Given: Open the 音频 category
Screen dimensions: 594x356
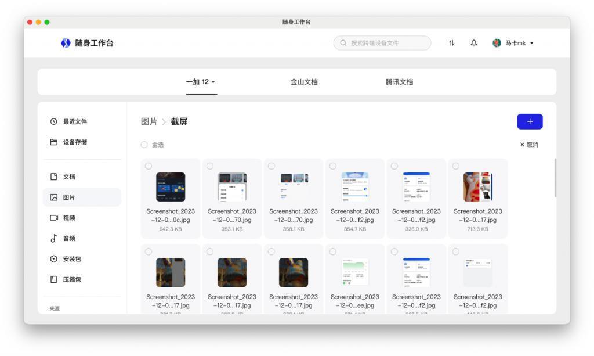Looking at the screenshot, I should point(70,238).
